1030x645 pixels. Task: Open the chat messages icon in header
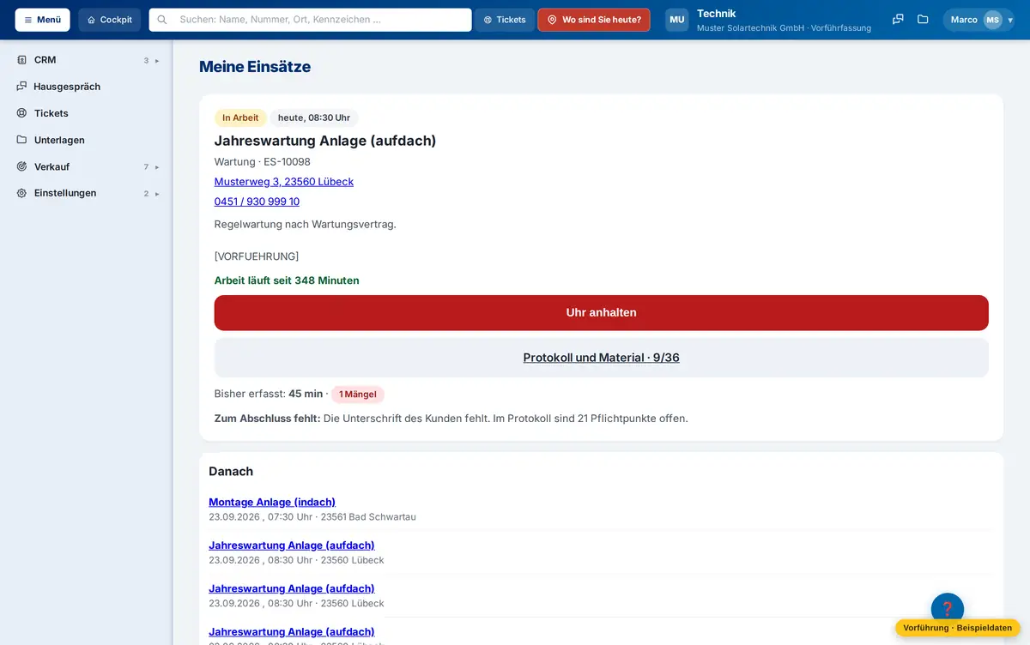point(898,20)
